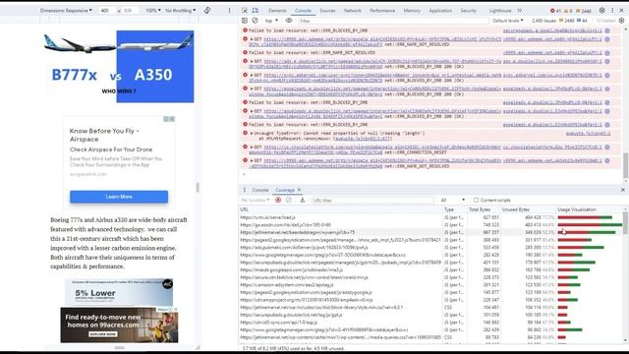Clear the console with the ban icon
The height and width of the screenshot is (354, 629).
(255, 21)
